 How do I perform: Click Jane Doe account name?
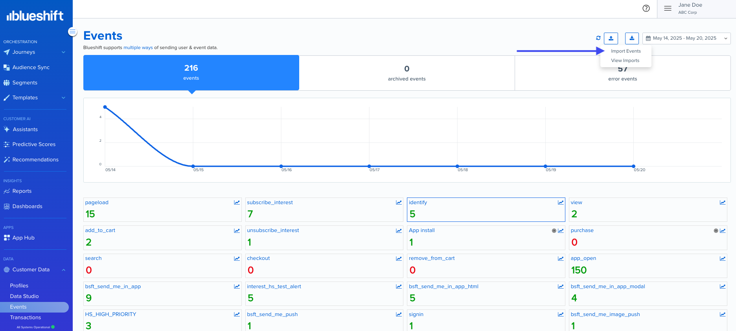[x=690, y=5]
